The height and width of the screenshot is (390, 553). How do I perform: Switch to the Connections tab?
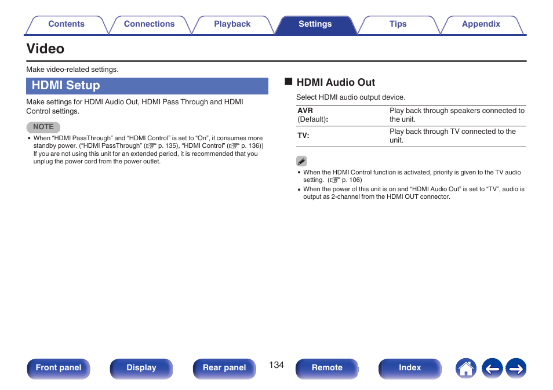point(149,24)
